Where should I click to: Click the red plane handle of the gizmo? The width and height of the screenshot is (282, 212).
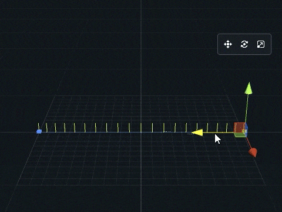point(239,128)
